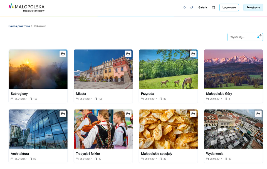267x169 pixels.
Task: Open the shopping cart icon
Action: (213, 8)
